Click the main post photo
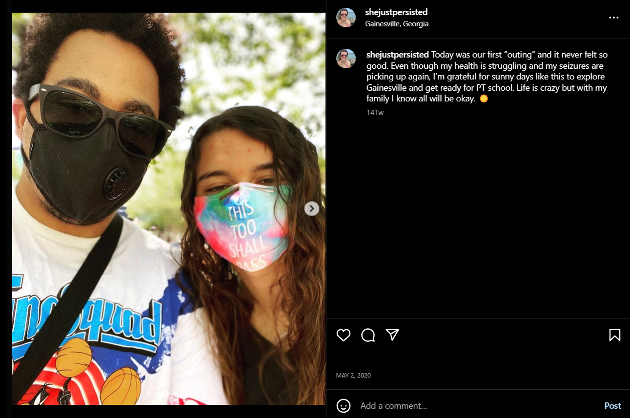 (169, 209)
